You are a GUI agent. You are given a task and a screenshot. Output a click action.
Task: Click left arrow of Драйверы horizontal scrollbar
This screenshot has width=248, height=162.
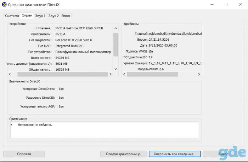click(x=124, y=74)
